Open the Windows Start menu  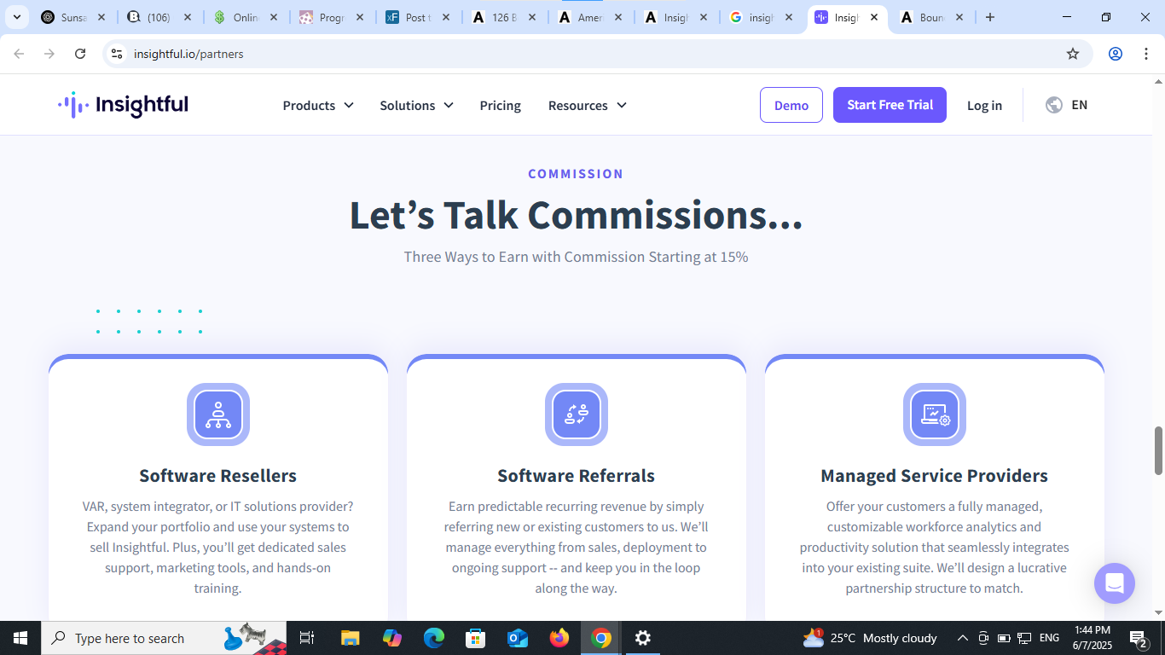[20, 638]
